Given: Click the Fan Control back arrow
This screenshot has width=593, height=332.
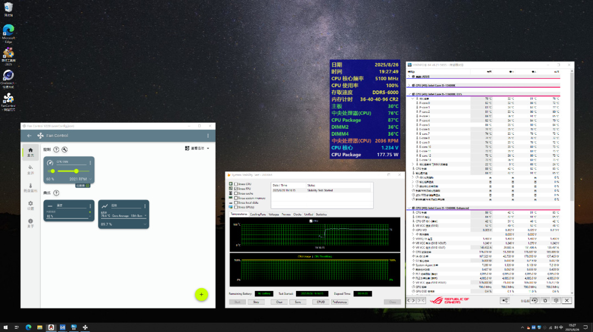Looking at the screenshot, I should coord(29,135).
